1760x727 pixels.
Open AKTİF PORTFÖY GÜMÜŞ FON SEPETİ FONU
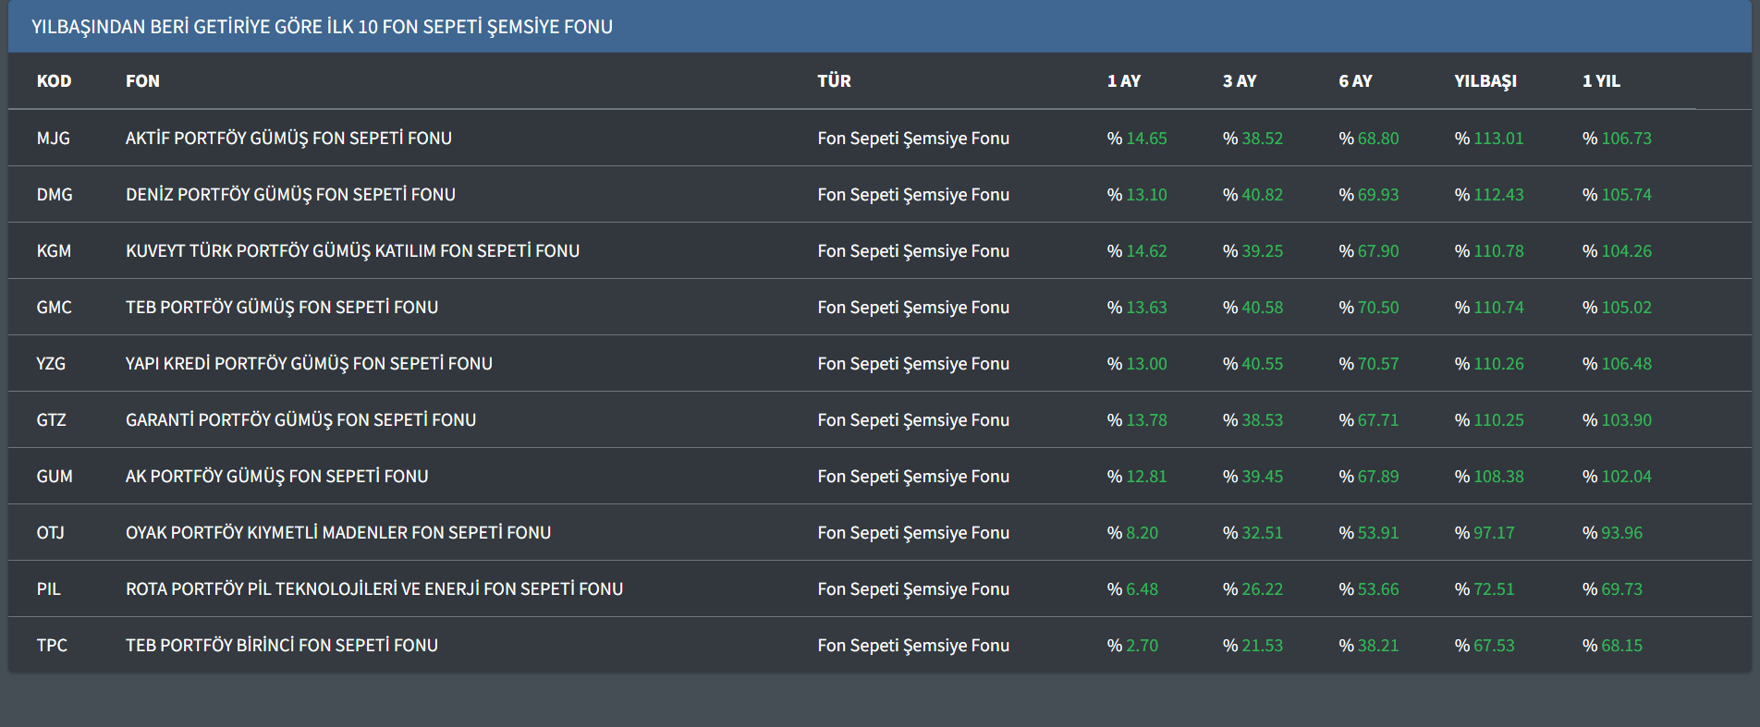pos(288,139)
